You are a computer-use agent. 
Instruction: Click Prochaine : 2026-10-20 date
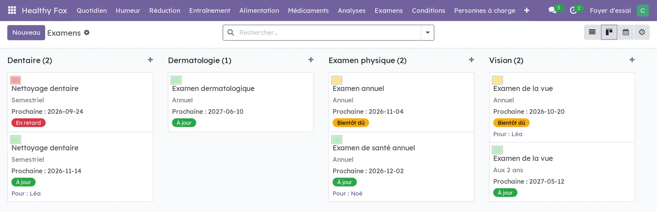[x=529, y=111]
